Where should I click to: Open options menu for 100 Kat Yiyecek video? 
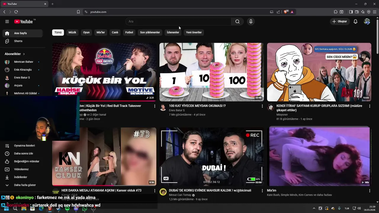click(x=262, y=106)
